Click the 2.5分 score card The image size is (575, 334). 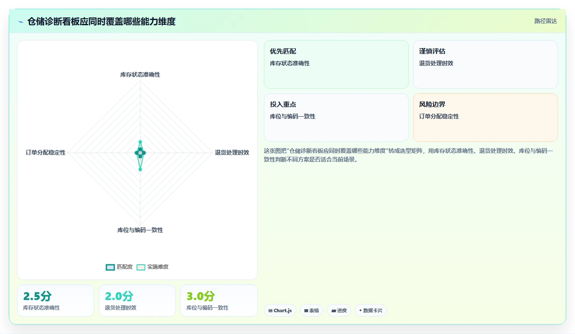click(55, 300)
